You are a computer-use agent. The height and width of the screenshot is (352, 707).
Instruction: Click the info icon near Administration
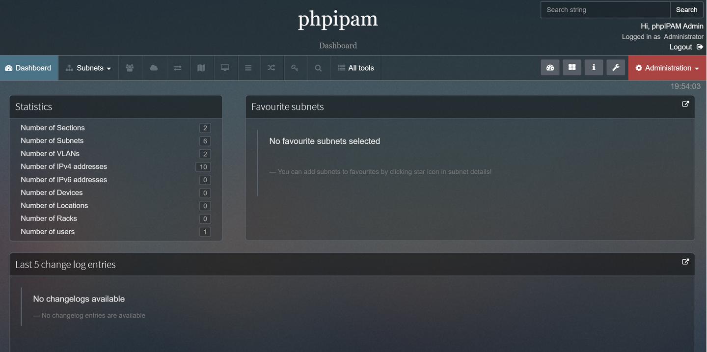pyautogui.click(x=594, y=67)
